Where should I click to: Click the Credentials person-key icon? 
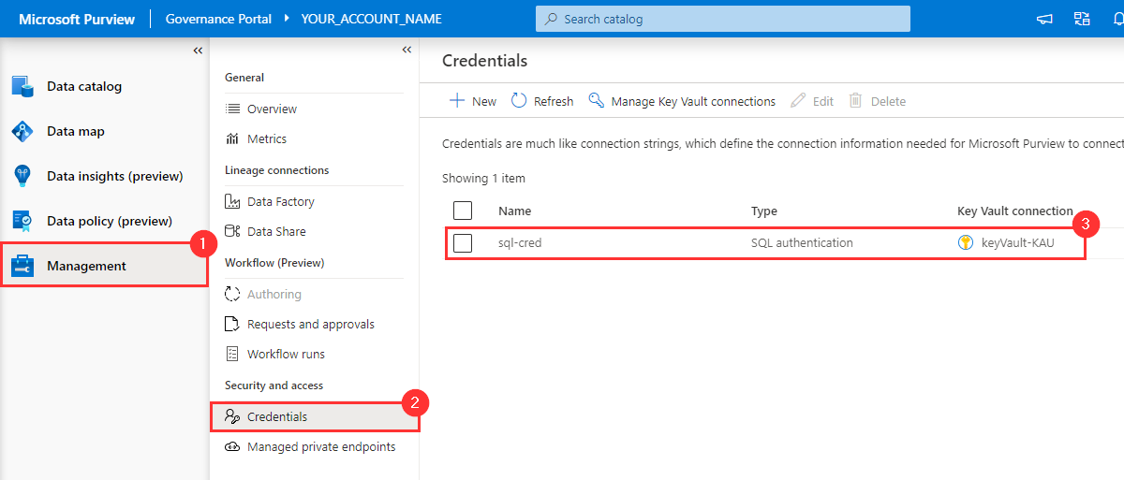[x=232, y=416]
